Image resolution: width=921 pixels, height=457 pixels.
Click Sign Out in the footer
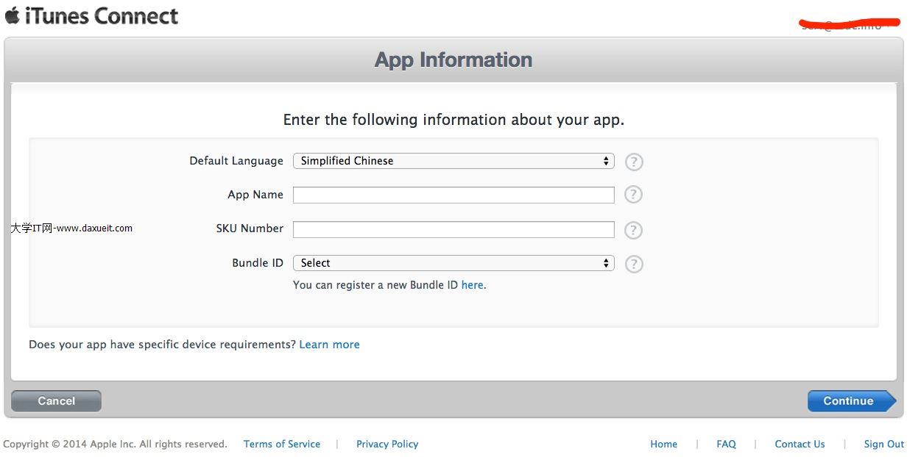[x=883, y=445]
